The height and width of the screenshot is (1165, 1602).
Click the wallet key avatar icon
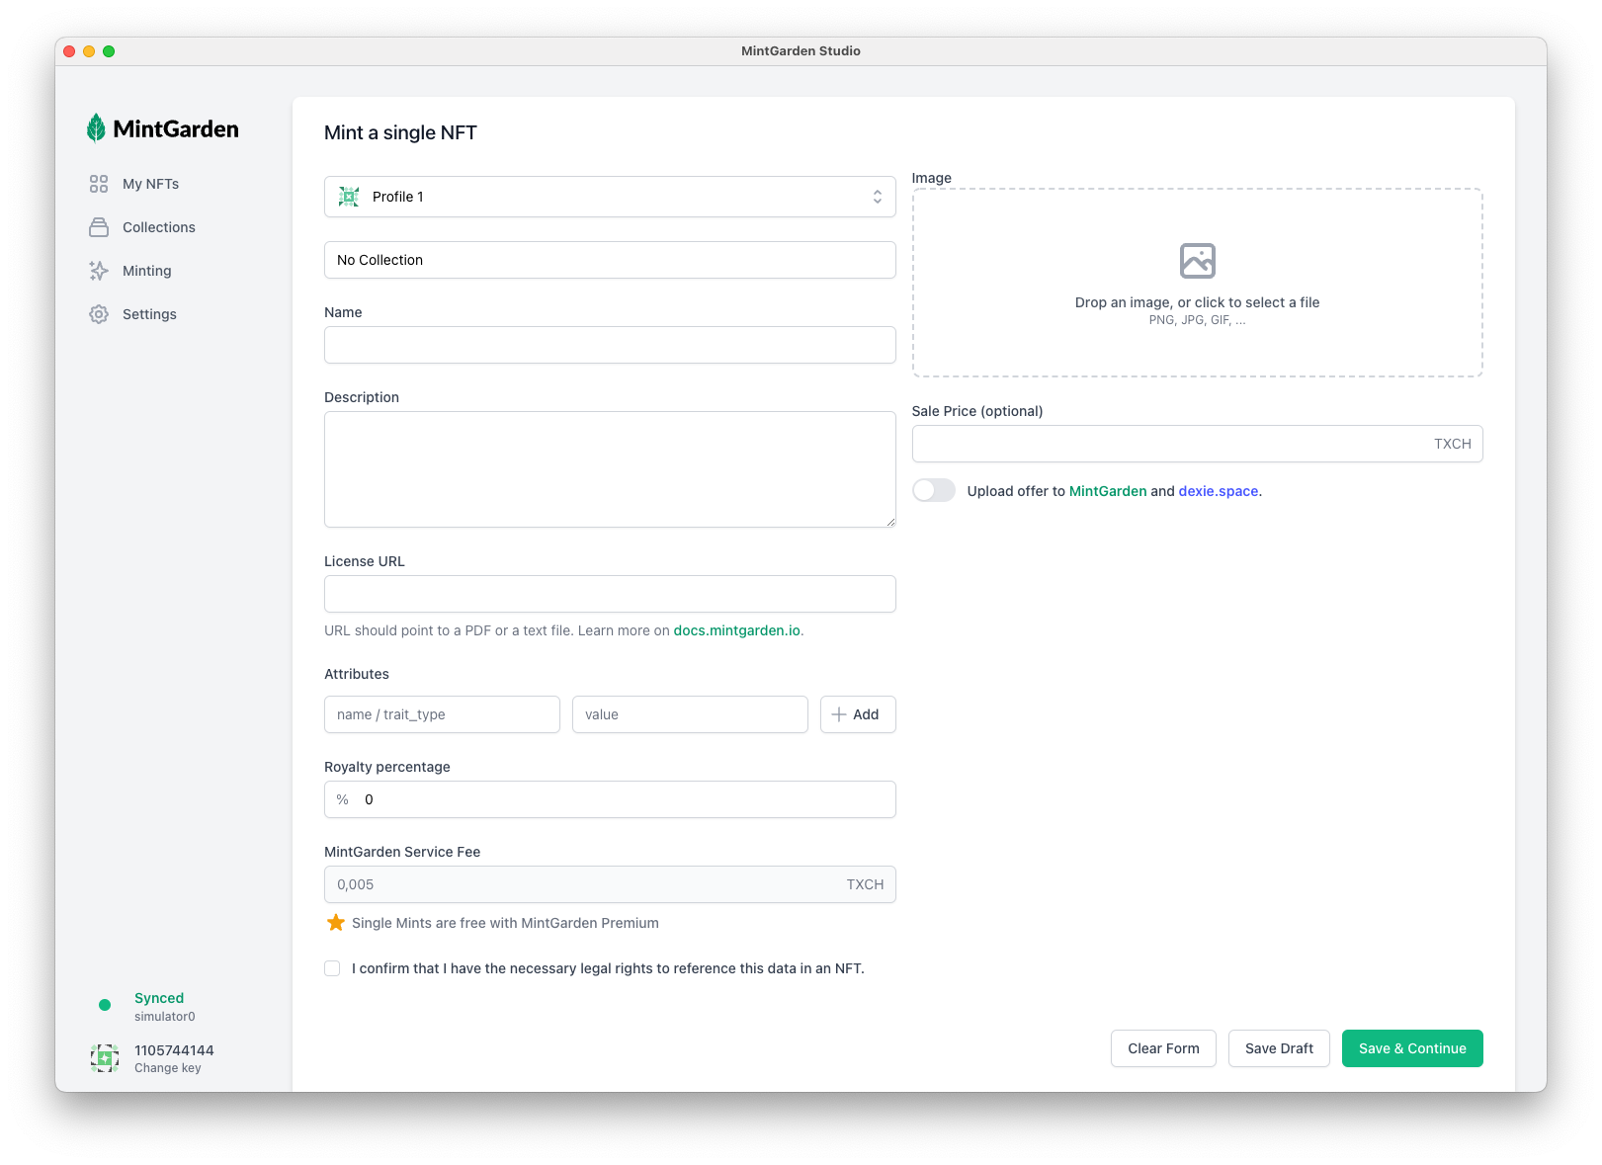tap(105, 1058)
